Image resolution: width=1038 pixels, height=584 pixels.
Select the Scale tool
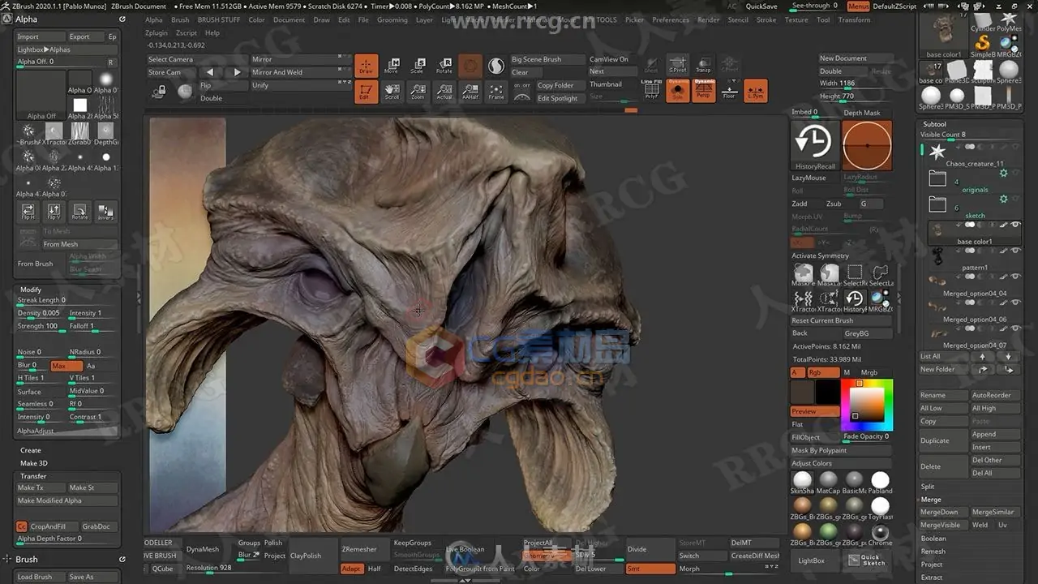click(x=418, y=66)
